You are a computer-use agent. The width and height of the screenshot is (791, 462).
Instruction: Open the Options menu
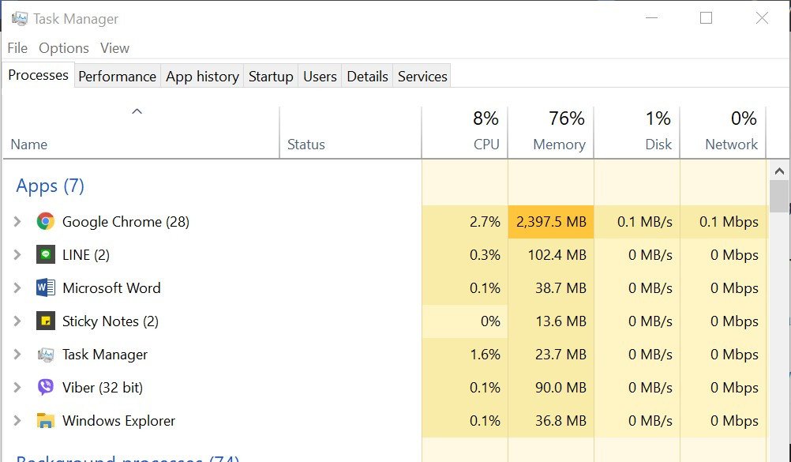coord(63,48)
